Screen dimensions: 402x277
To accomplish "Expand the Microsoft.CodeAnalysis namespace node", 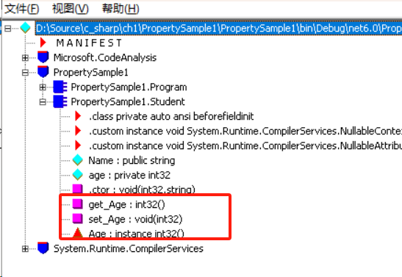I will [x=25, y=57].
